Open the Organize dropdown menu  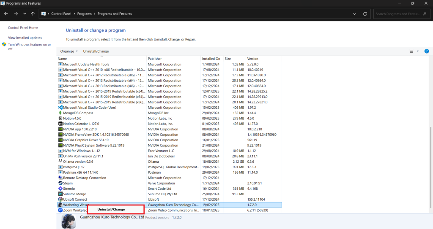click(69, 51)
